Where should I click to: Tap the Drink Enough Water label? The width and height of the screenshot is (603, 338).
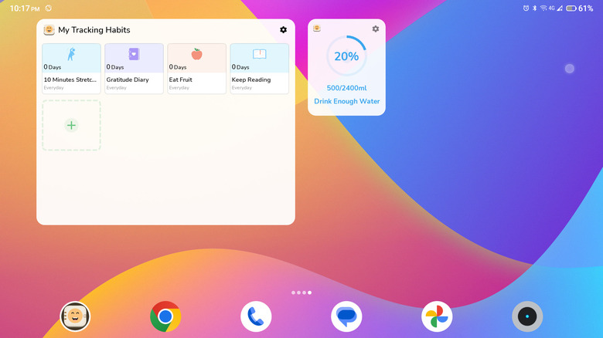[x=346, y=102]
